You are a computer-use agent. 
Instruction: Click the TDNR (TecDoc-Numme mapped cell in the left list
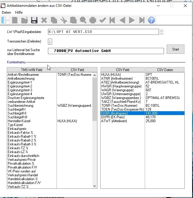tap(74, 75)
